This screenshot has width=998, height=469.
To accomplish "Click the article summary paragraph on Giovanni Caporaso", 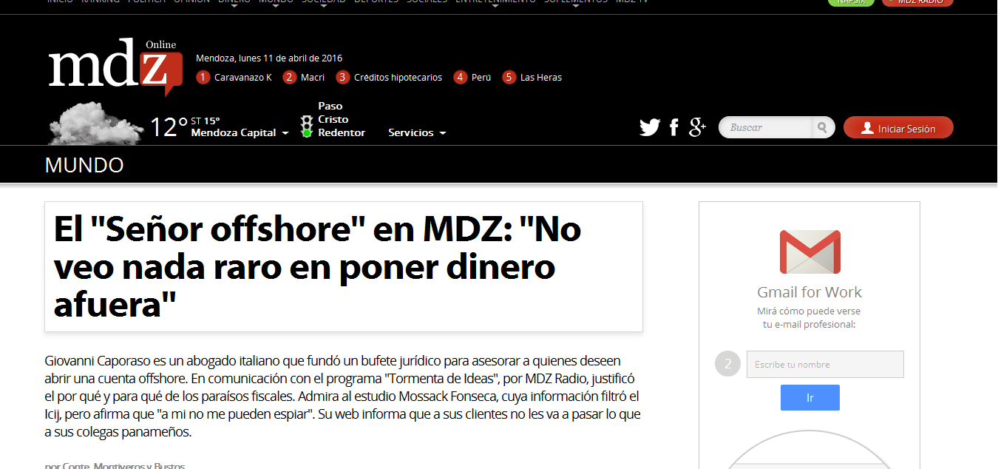I will 342,397.
